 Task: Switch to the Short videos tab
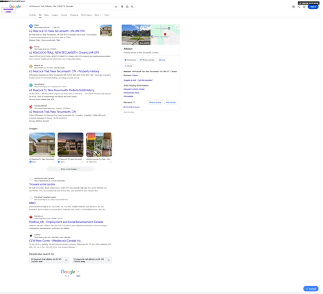point(87,15)
